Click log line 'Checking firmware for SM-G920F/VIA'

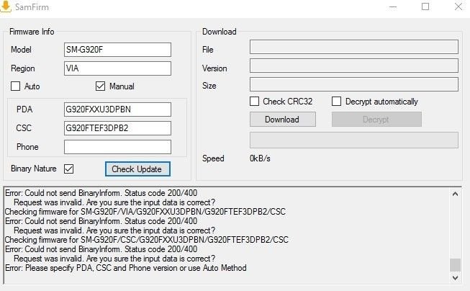[x=145, y=212]
